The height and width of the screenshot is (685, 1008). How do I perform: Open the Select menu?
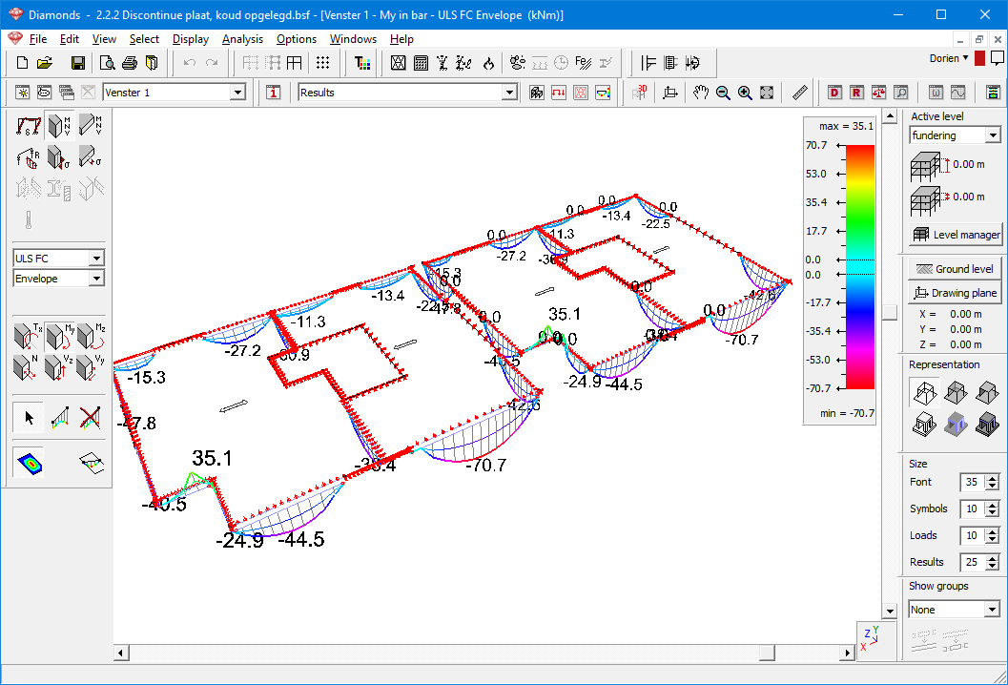coord(144,38)
